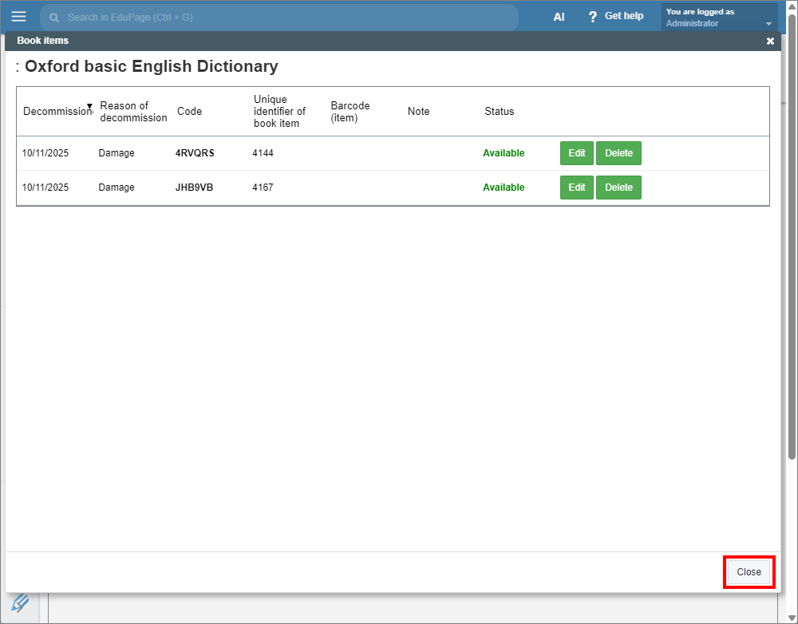
Task: Sort by the Code column header
Action: (x=189, y=112)
